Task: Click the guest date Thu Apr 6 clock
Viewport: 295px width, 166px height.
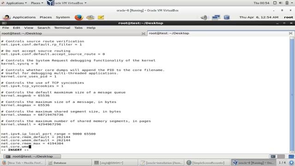Action: (x=259, y=18)
